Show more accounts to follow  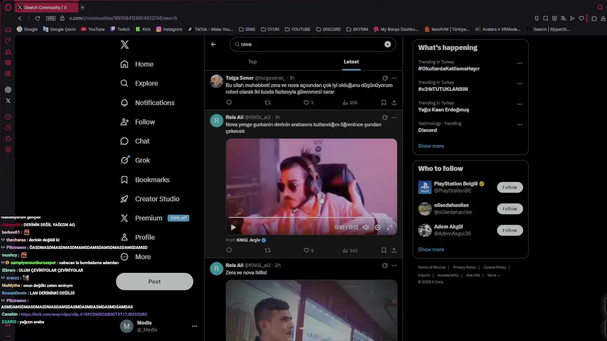[x=431, y=250]
